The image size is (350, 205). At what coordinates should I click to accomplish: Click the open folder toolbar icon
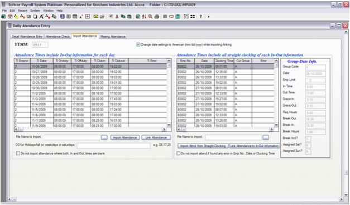(x=102, y=17)
